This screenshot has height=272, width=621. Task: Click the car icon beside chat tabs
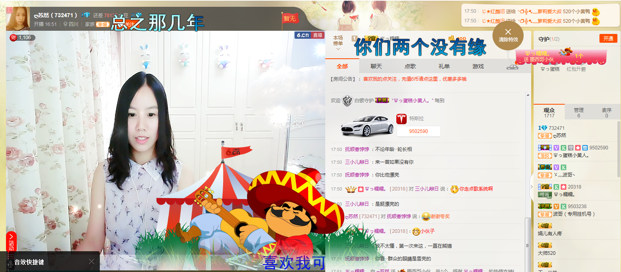(x=512, y=67)
